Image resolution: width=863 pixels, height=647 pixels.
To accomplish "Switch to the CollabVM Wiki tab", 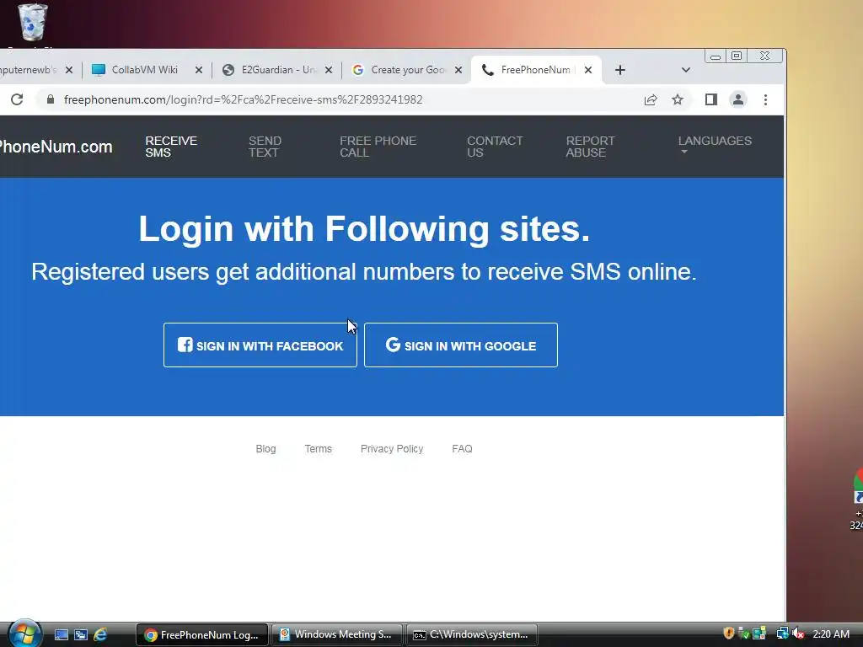I will coord(146,70).
